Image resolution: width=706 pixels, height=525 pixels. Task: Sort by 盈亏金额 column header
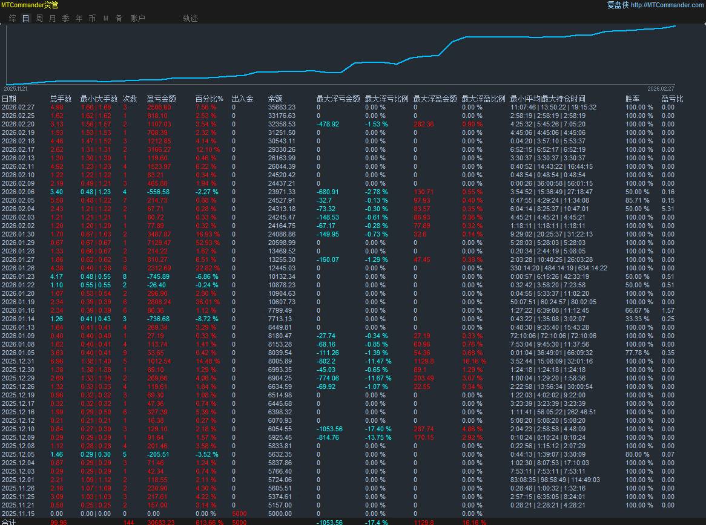(161, 99)
